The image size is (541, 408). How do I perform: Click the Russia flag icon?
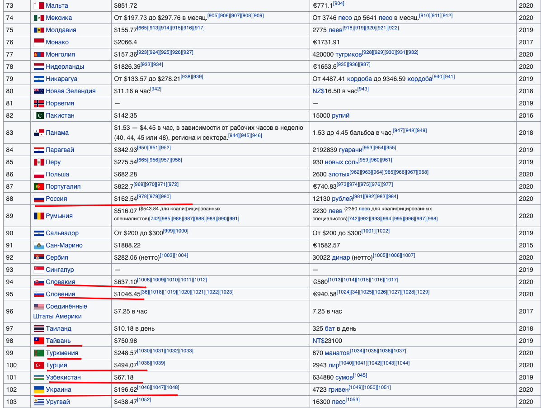click(39, 199)
